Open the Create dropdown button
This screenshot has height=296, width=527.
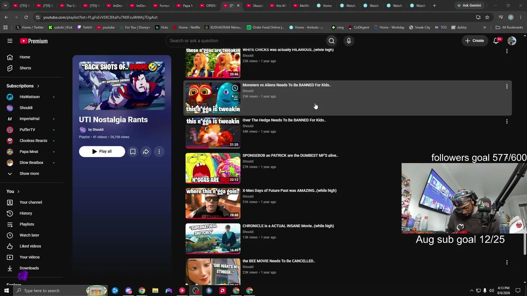(x=474, y=41)
